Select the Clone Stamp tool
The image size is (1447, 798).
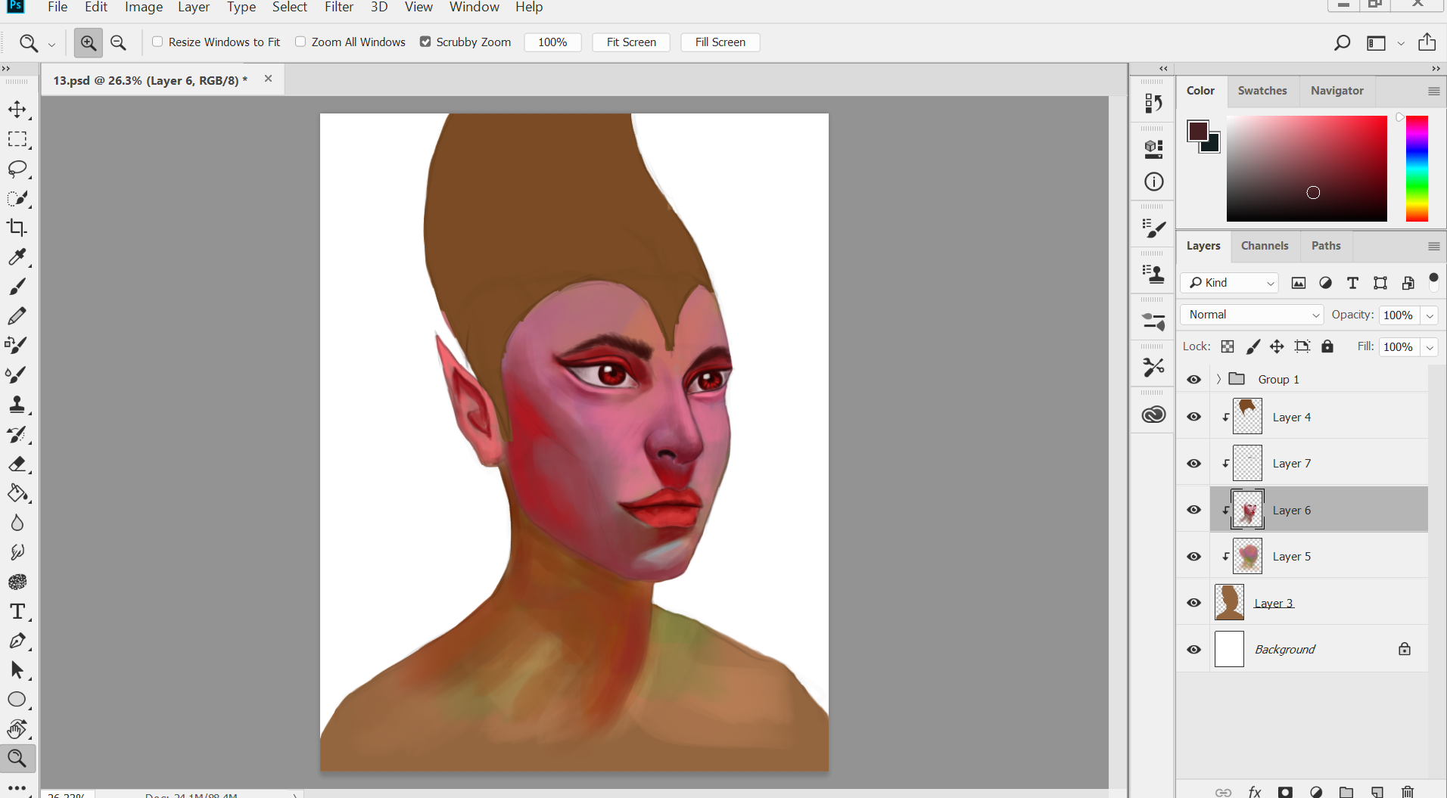coord(17,405)
